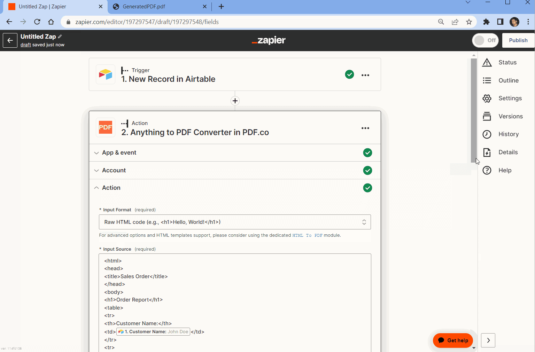
Task: Open the Airtable trigger's three-dot menu
Action: (x=365, y=75)
